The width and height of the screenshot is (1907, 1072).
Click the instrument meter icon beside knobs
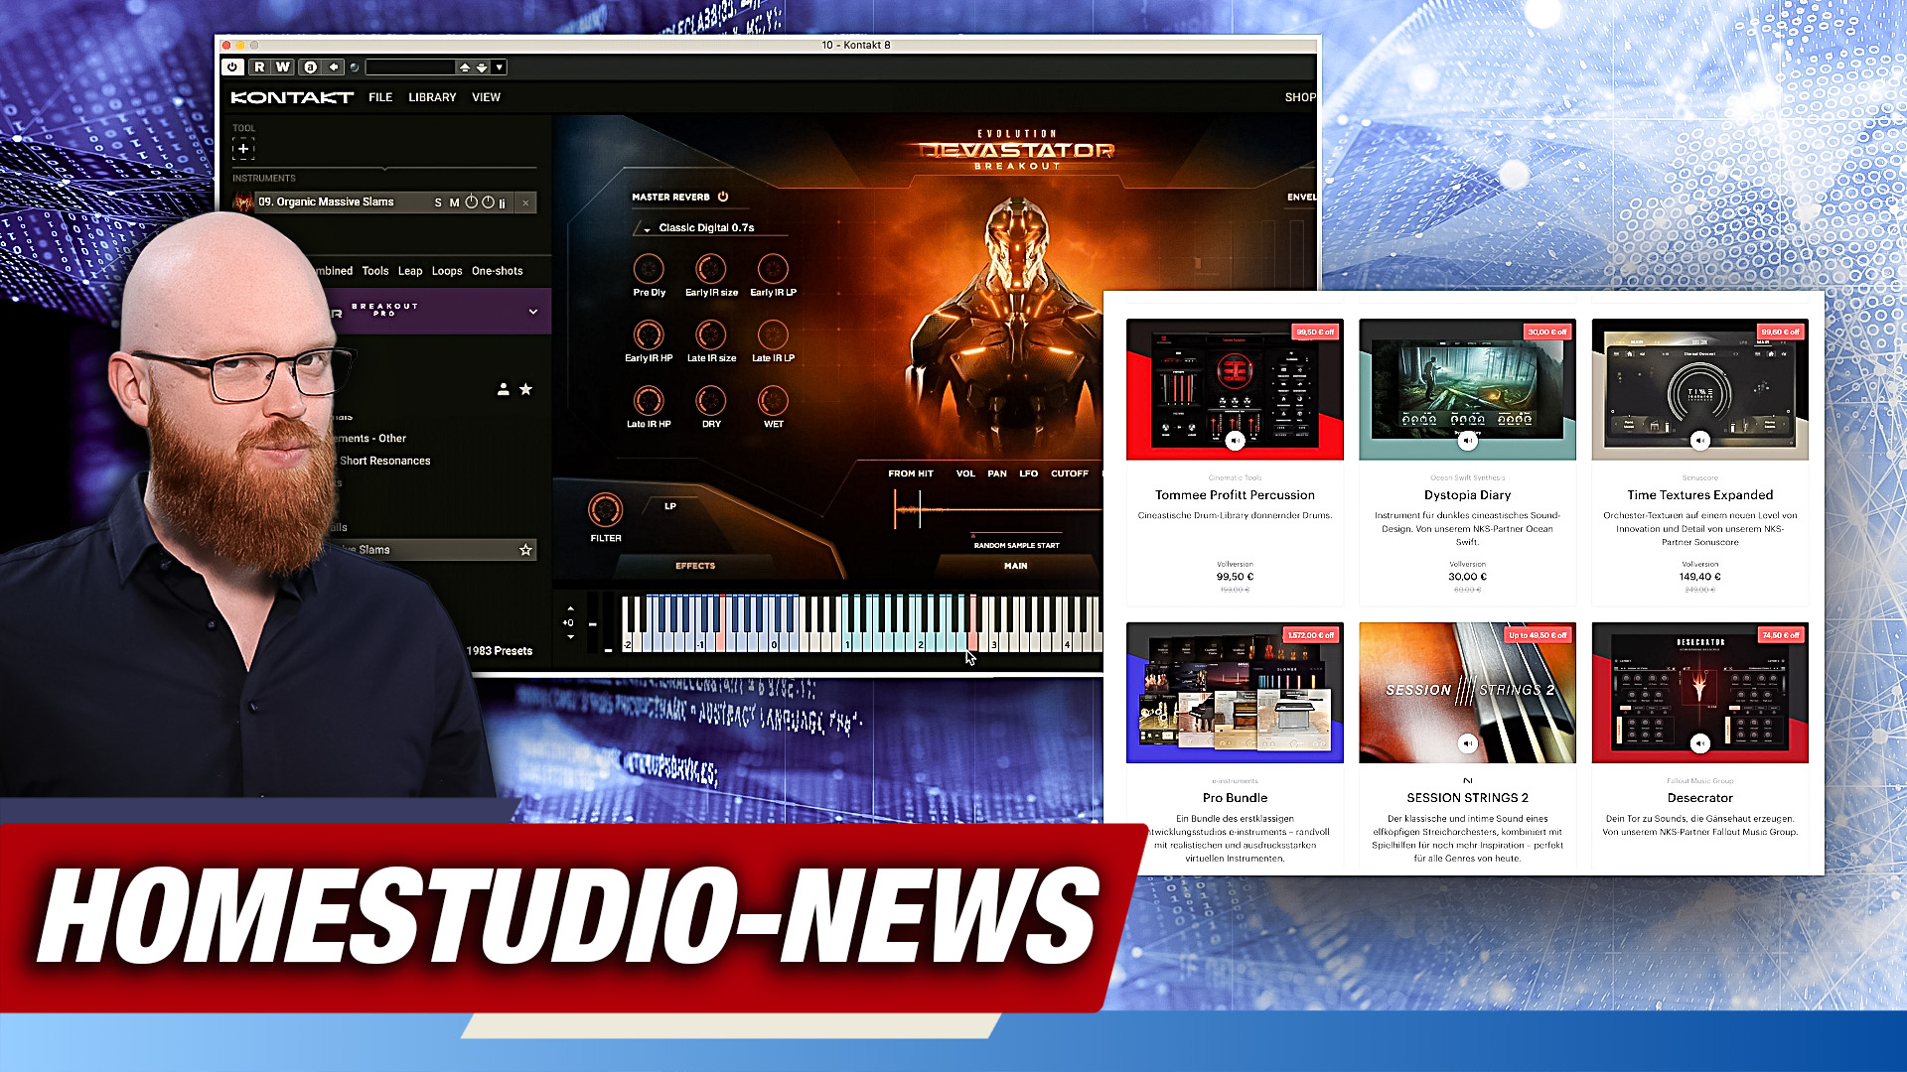(502, 202)
